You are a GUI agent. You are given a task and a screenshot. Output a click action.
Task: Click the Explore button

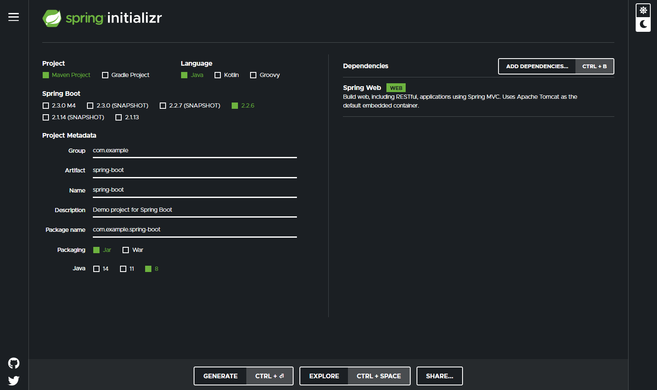coord(355,376)
